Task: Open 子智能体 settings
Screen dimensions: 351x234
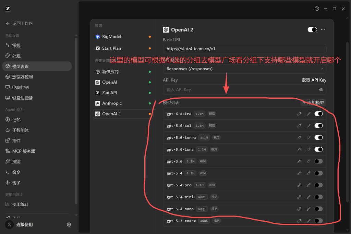Action: 37,130
